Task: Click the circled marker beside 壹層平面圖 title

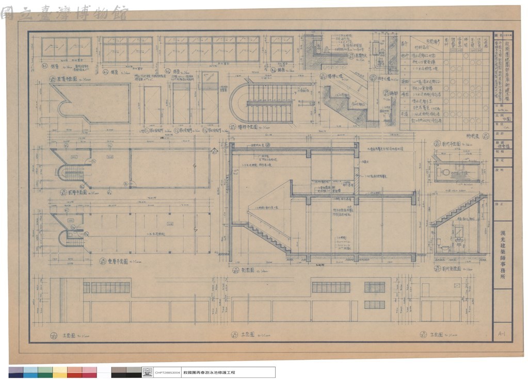Action: 103,261
